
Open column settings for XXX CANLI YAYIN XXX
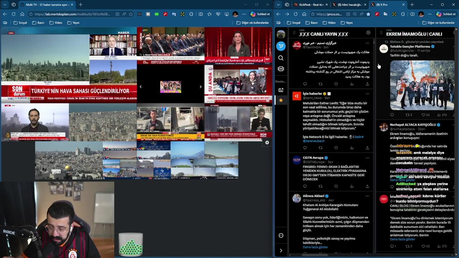pos(368,33)
